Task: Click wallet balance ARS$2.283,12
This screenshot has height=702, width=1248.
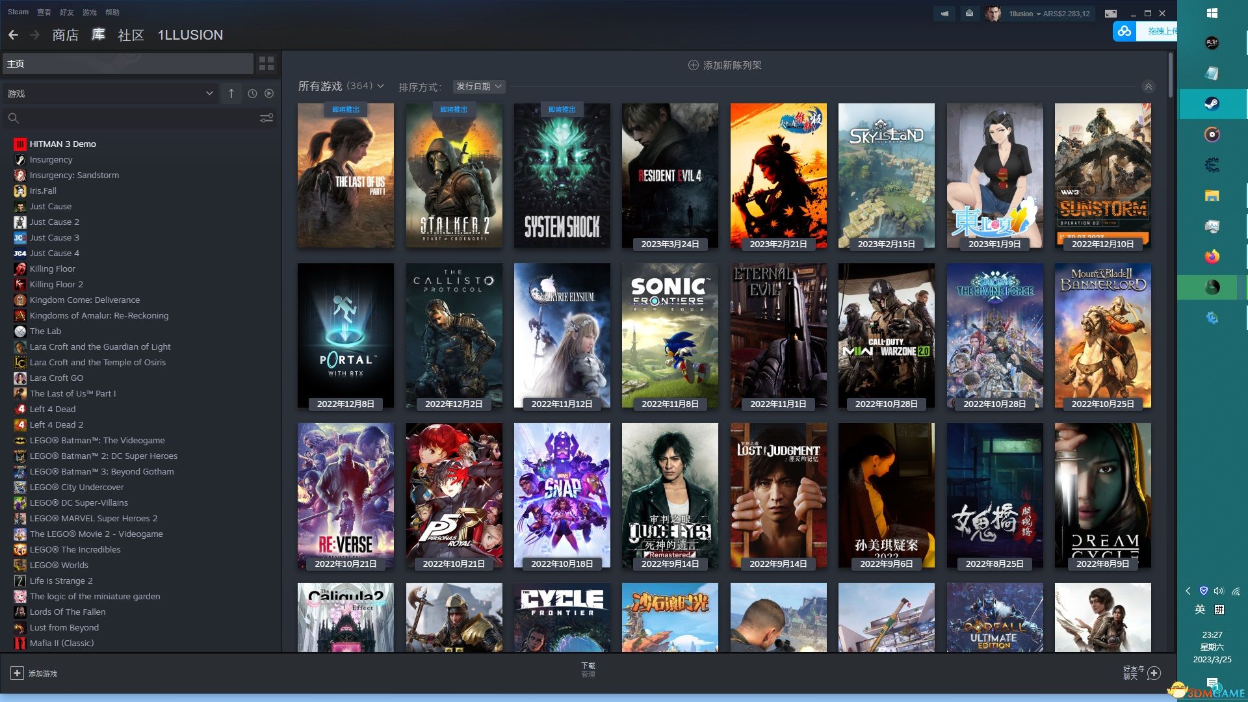Action: (1067, 14)
